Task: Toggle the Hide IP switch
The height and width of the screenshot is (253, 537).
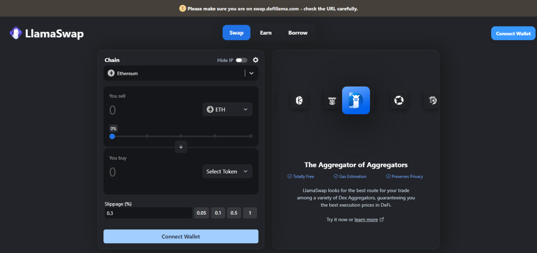Action: (241, 60)
